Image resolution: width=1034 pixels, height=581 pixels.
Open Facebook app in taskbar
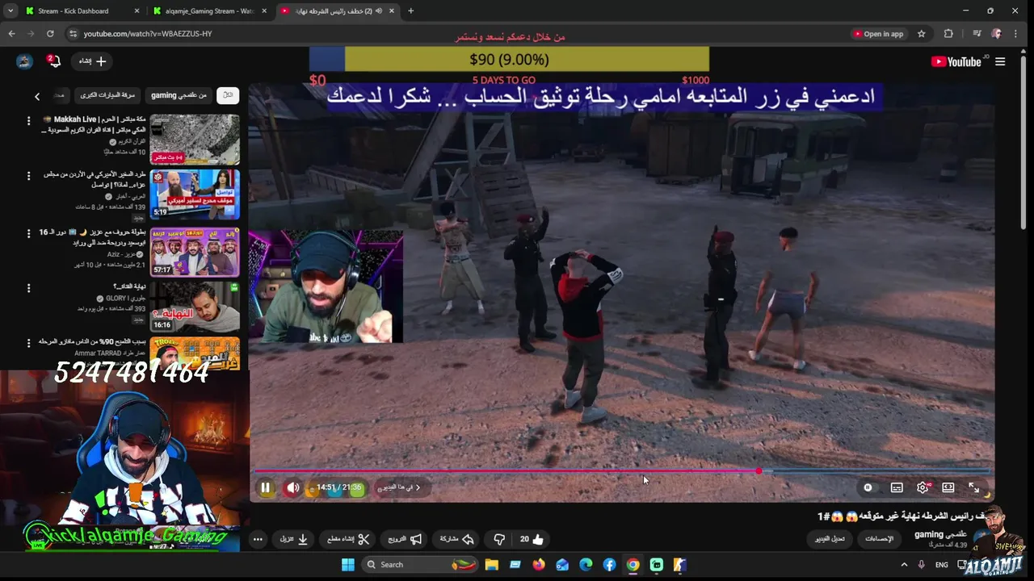609,565
